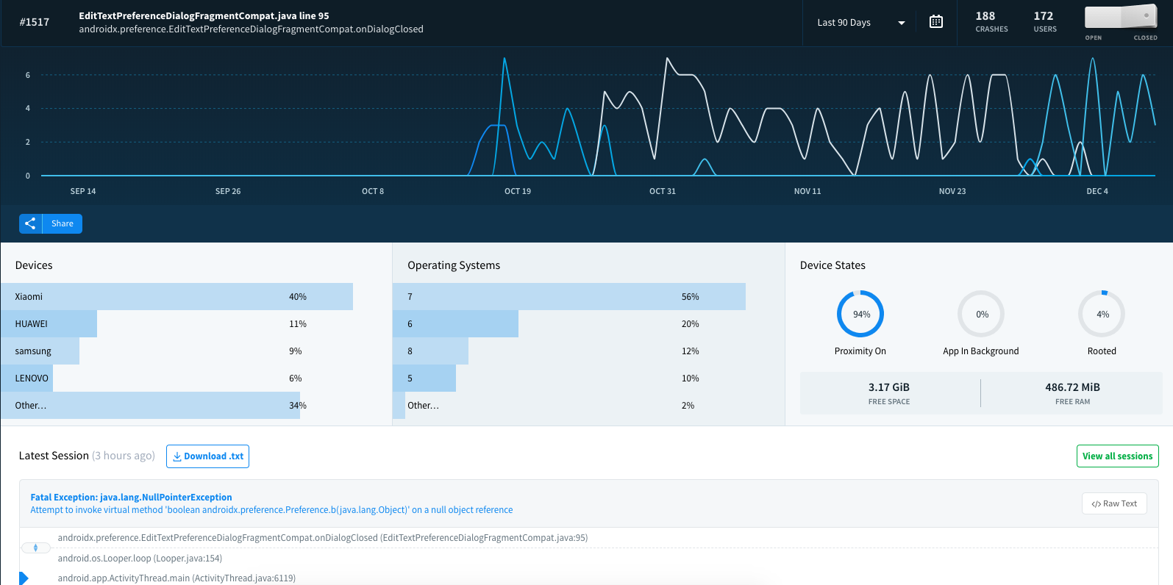Click the blue arrow stack frame marker

pyautogui.click(x=24, y=578)
